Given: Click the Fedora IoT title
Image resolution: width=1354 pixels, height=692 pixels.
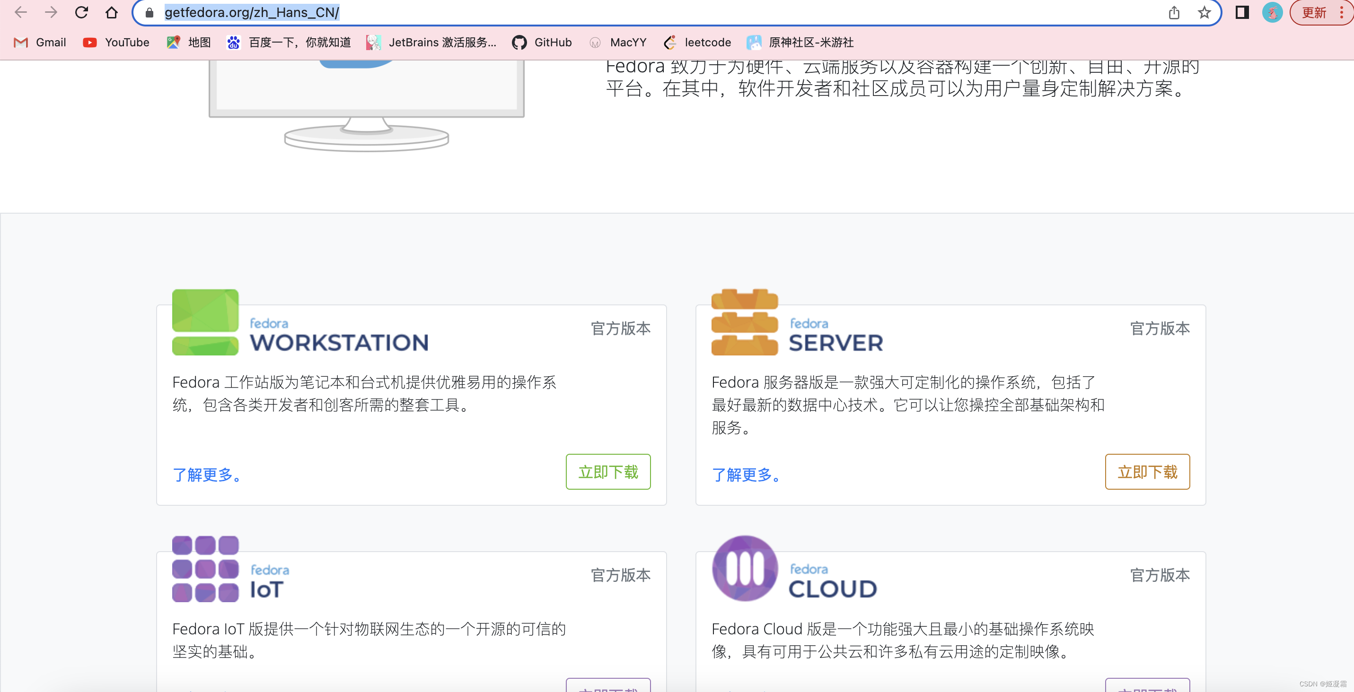Looking at the screenshot, I should (x=269, y=582).
